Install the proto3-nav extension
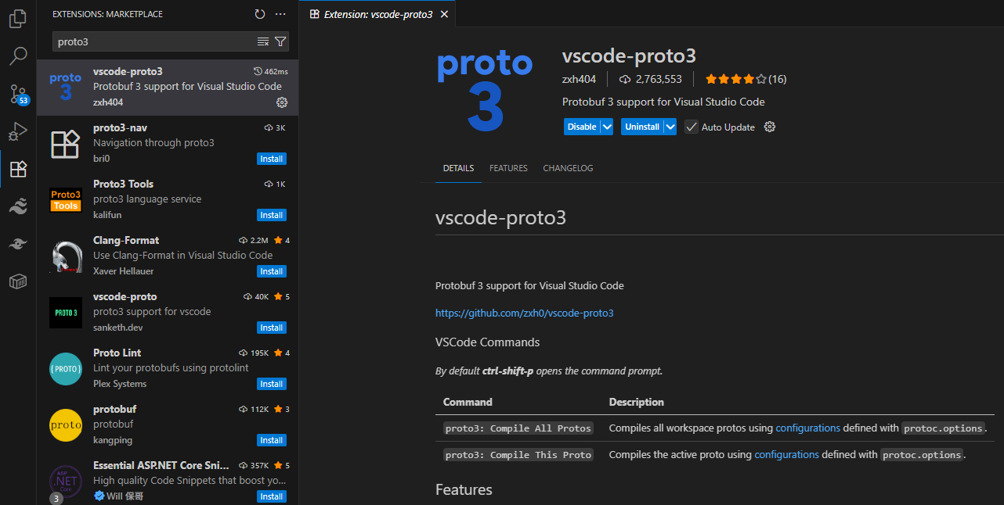 pyautogui.click(x=272, y=159)
